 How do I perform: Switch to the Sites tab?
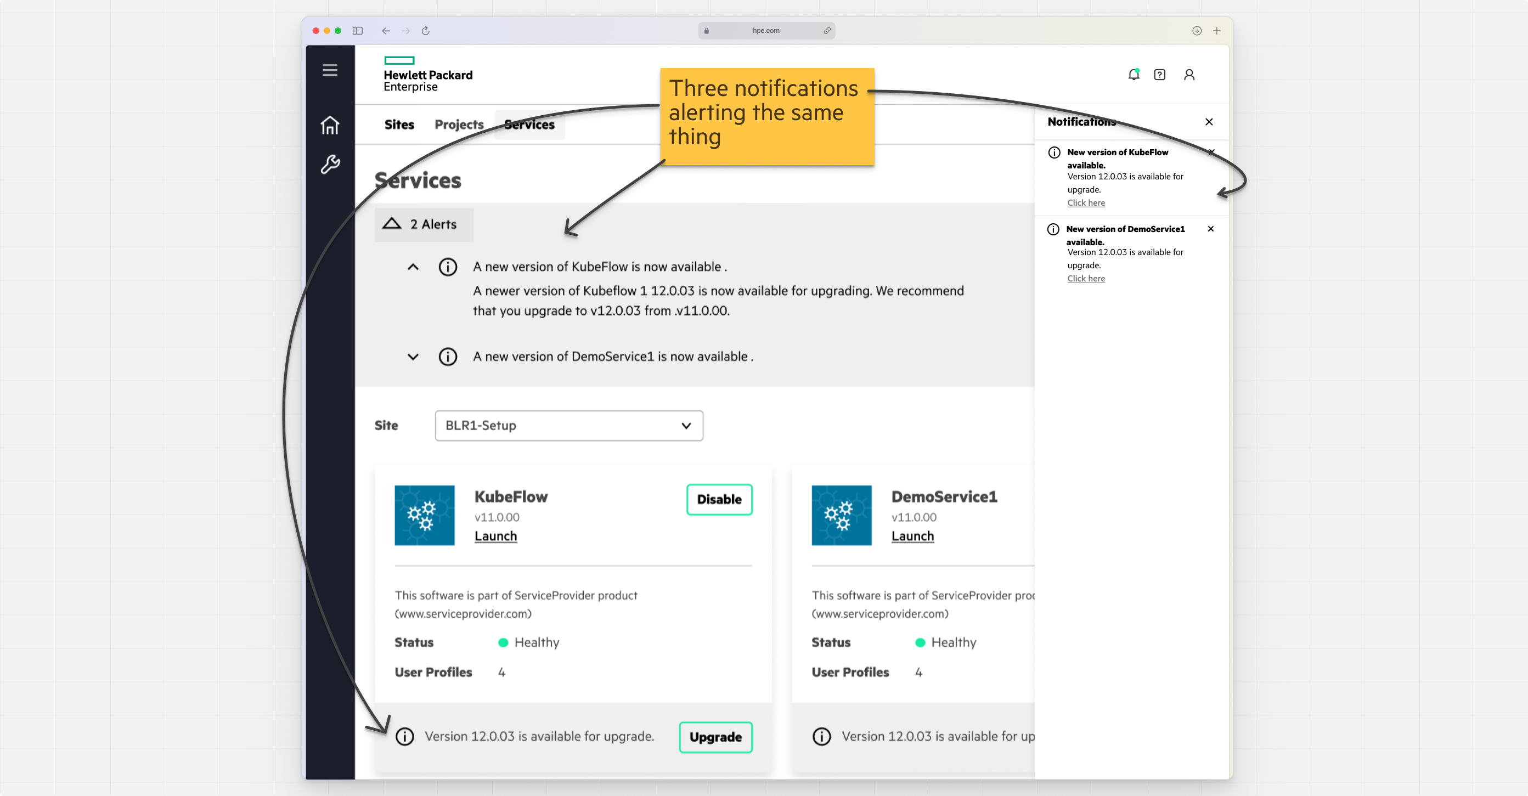click(399, 125)
